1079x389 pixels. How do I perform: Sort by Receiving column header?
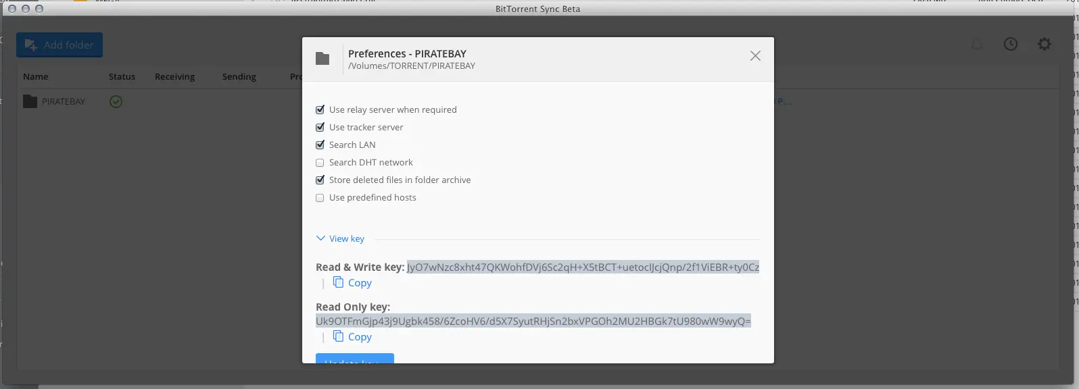(174, 76)
